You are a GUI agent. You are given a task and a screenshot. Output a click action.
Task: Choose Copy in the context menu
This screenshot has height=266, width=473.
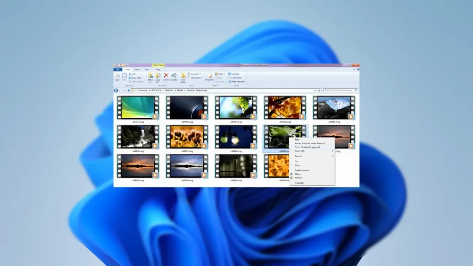312,165
